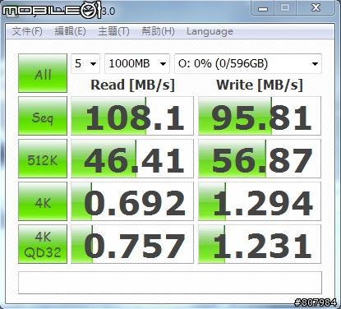Select the 4K QD32 read value 0.757
This screenshot has height=309, width=341.
132,244
